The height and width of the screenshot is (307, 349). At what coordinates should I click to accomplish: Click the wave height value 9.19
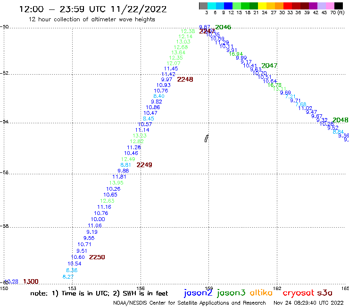[92, 232]
